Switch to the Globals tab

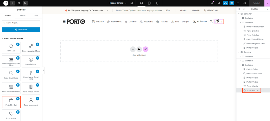coord(23,16)
